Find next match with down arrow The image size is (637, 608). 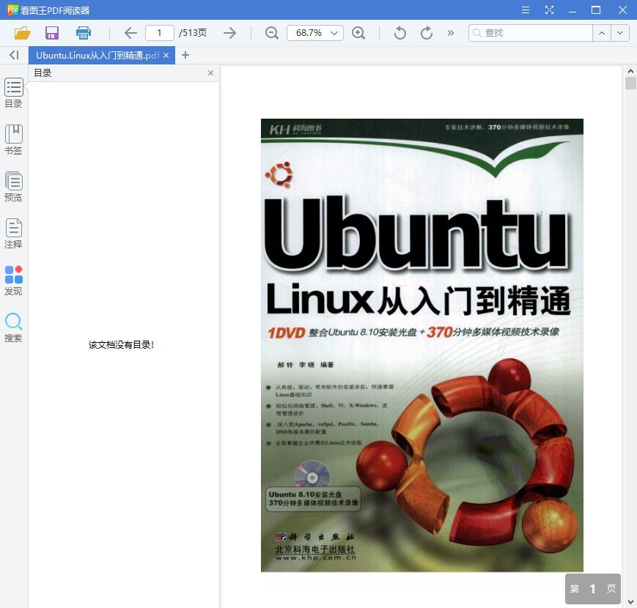620,33
